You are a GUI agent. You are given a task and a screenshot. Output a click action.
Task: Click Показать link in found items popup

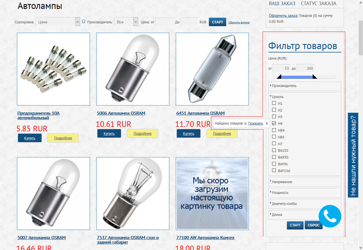click(x=255, y=123)
